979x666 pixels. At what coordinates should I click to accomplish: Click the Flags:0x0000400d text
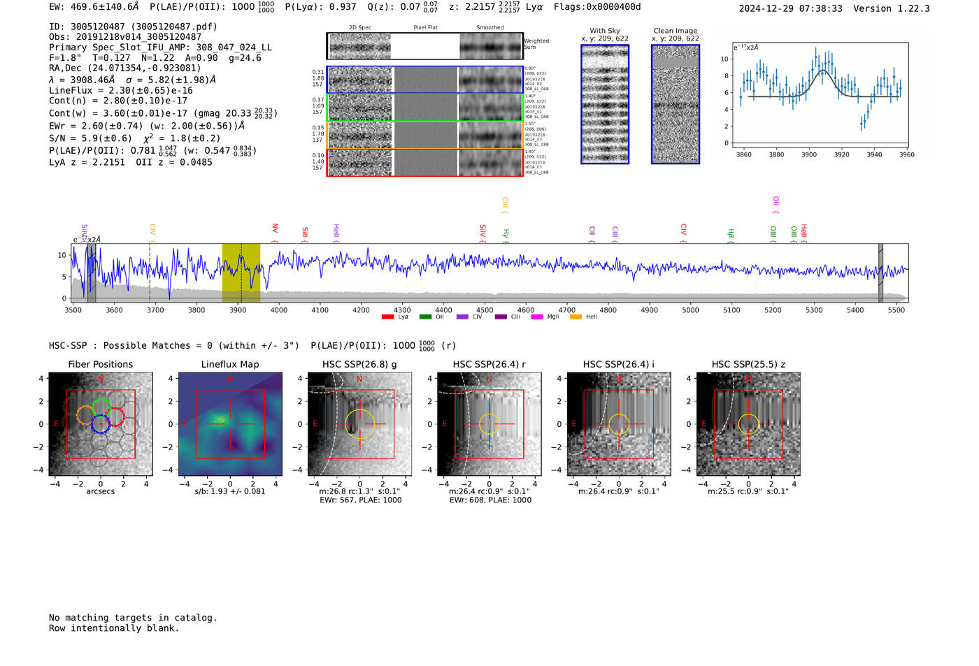pyautogui.click(x=597, y=7)
